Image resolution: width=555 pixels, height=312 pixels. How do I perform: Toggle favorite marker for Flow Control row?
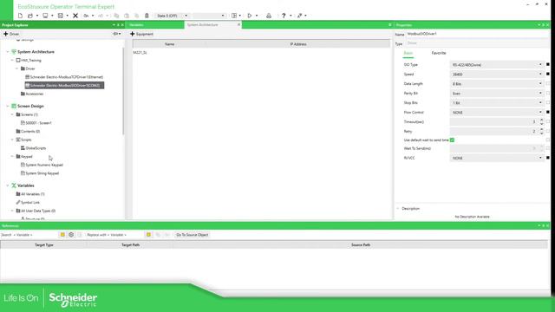(x=548, y=112)
